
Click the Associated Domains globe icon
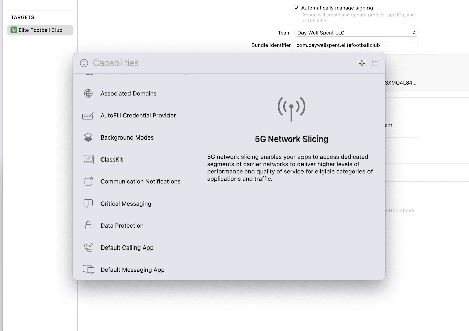click(x=88, y=93)
